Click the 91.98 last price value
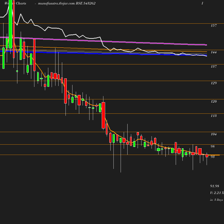 [x=215, y=186]
